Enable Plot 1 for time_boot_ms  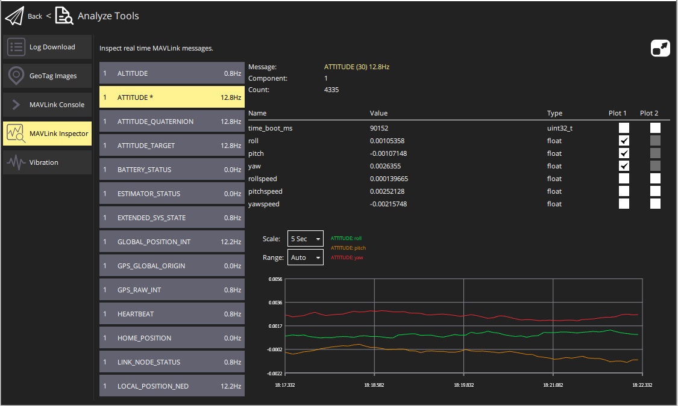(x=624, y=128)
